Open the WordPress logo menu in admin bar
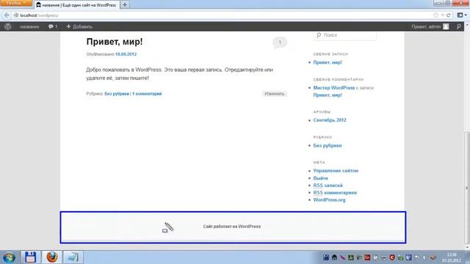 [8, 26]
